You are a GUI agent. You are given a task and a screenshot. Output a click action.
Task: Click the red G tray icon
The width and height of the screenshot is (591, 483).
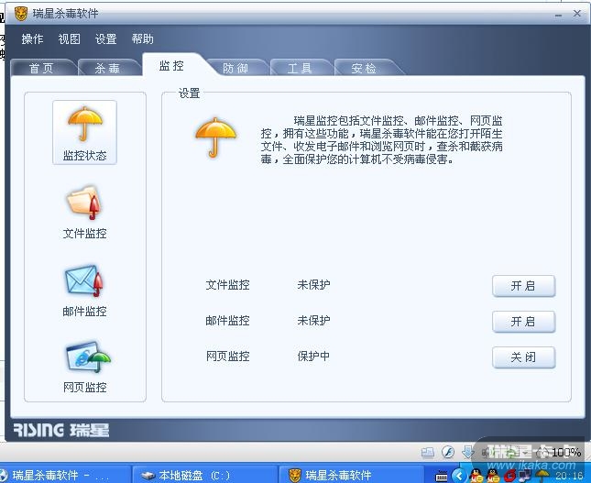tap(509, 476)
